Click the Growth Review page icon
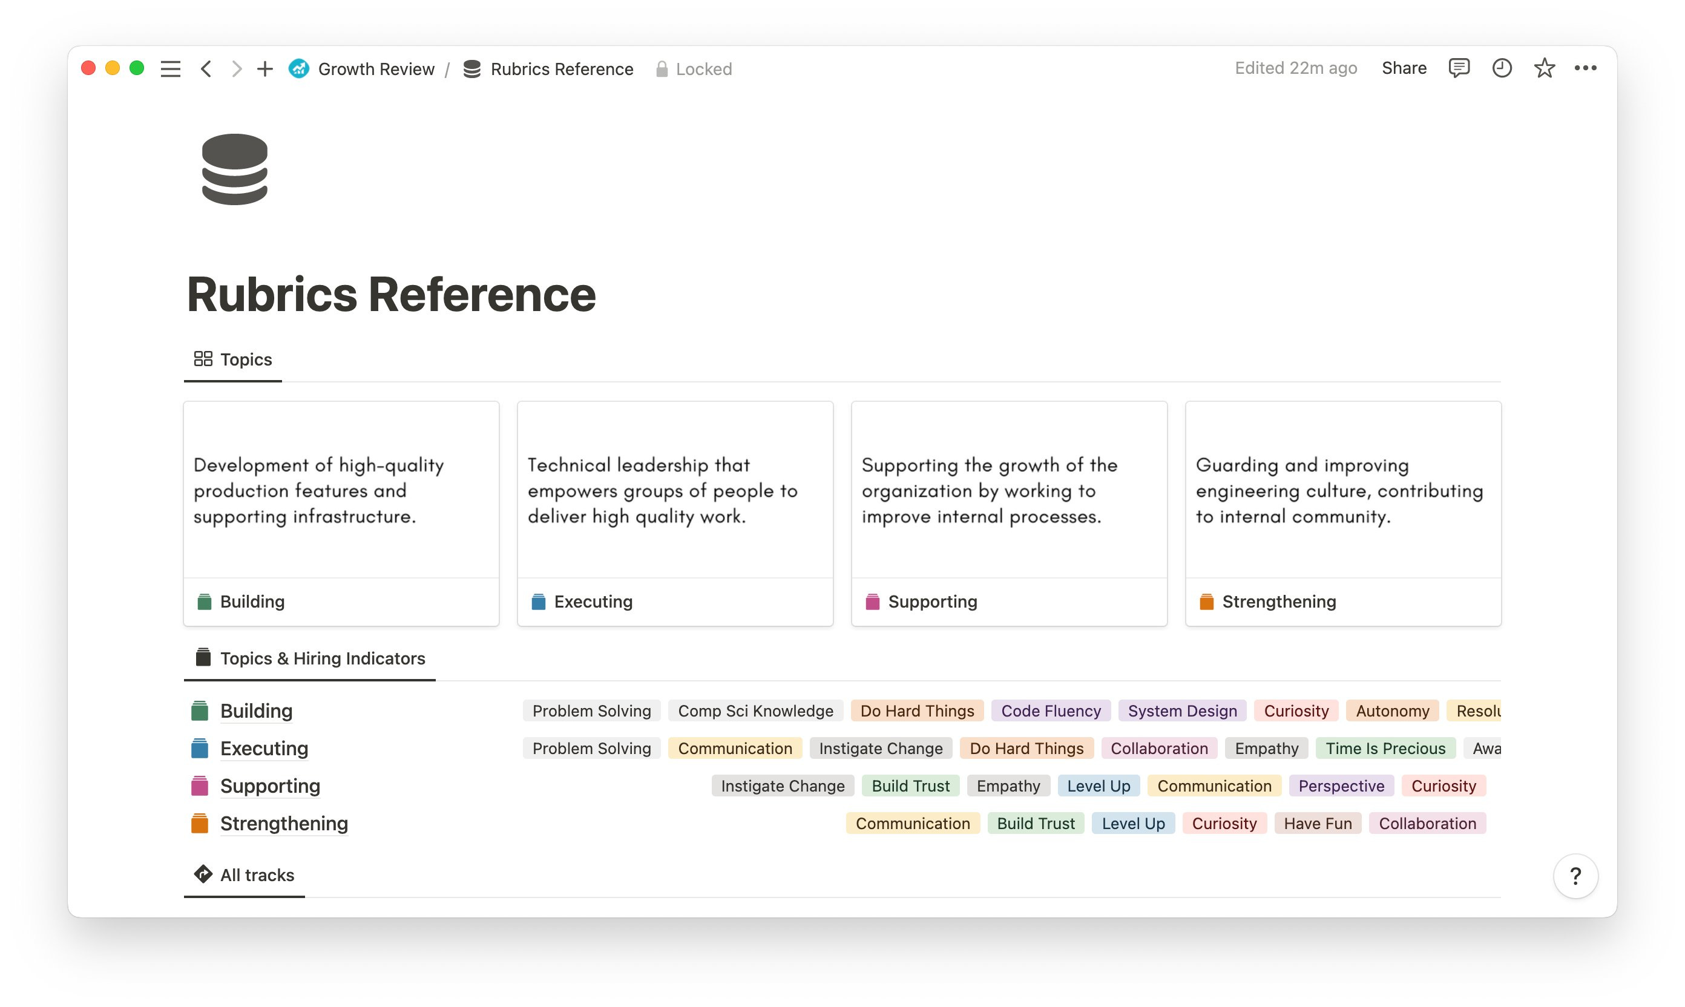Viewport: 1685px width, 1007px height. click(x=298, y=68)
